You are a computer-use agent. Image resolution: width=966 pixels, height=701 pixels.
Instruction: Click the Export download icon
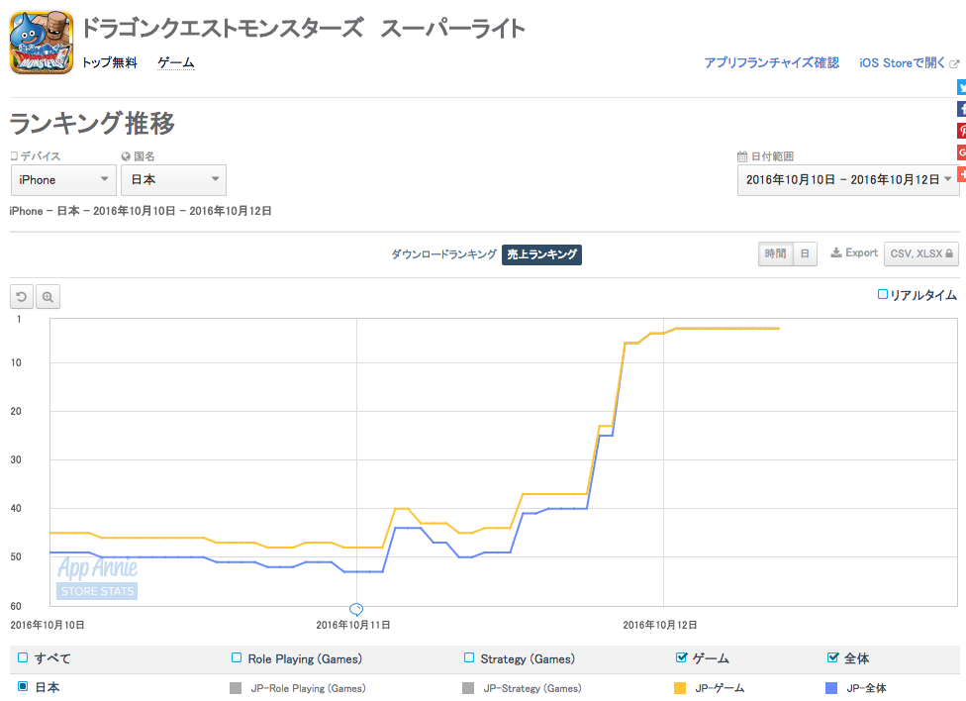click(836, 252)
